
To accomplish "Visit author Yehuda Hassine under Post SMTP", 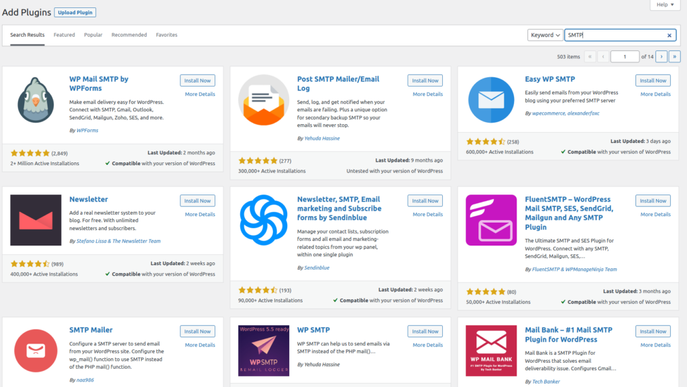I will click(x=322, y=138).
